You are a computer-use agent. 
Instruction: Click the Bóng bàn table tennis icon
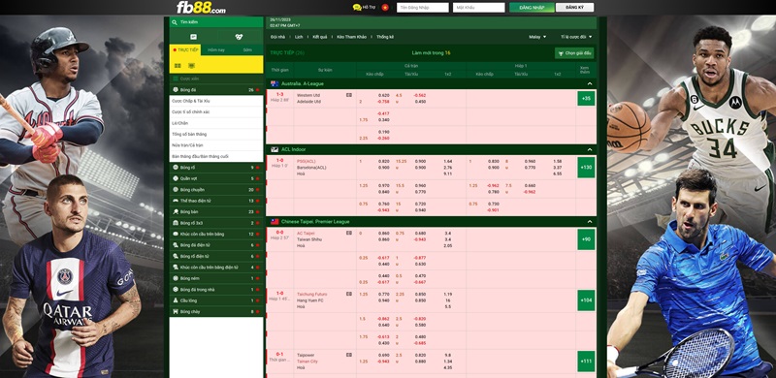176,211
